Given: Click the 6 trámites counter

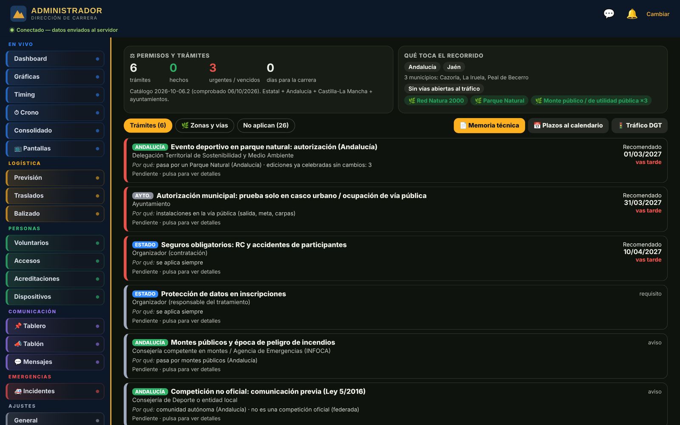Looking at the screenshot, I should 133,68.
